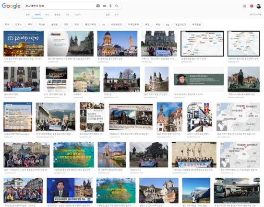This screenshot has height=207, width=264.
Task: Open the Google apps grid
Action: tap(245, 6)
